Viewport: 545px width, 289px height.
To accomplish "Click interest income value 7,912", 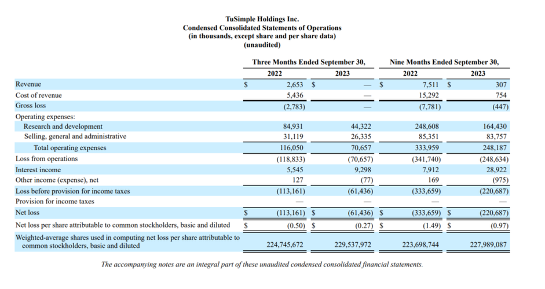I will 430,170.
